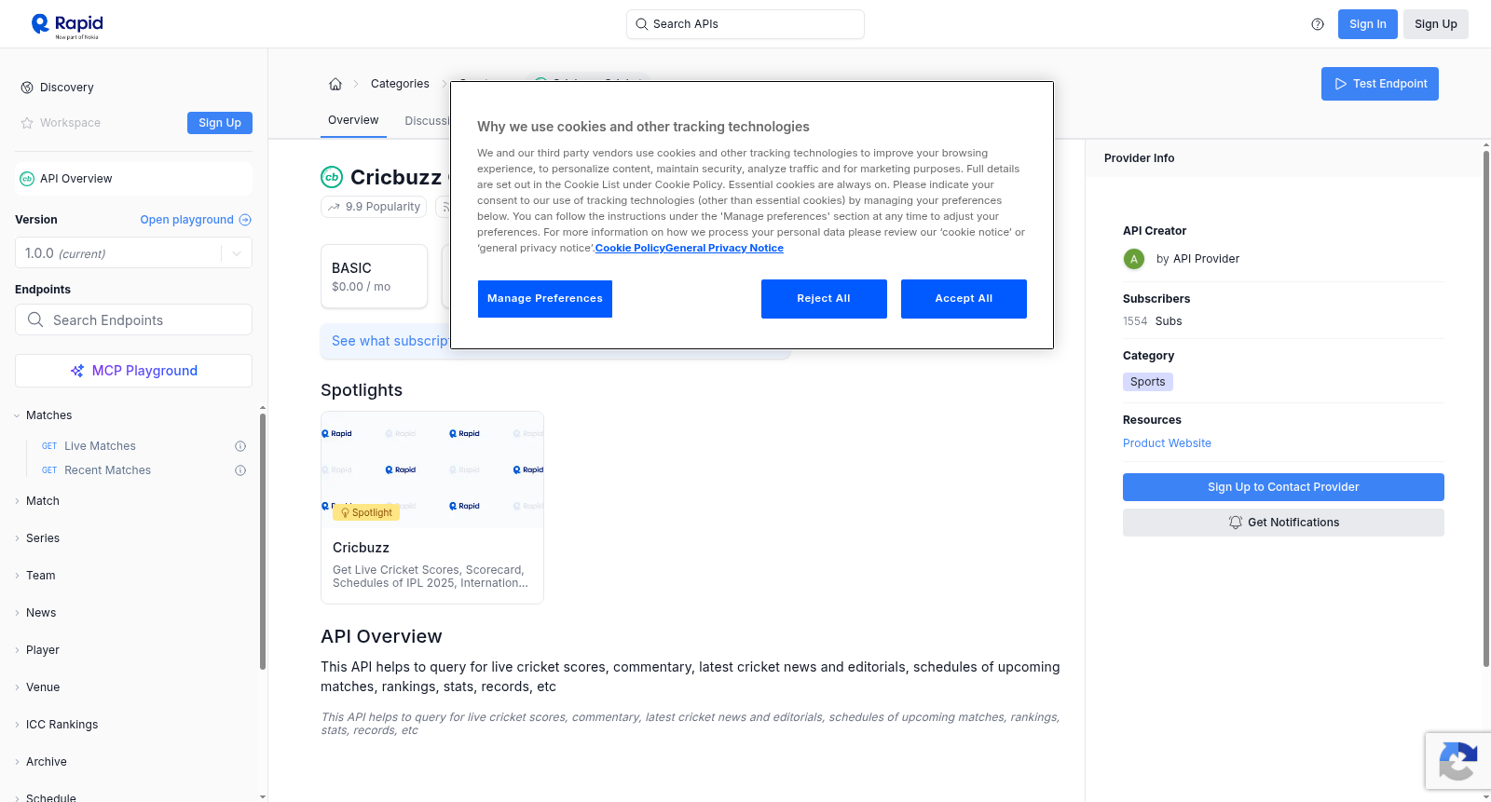This screenshot has width=1491, height=802.
Task: Show info for Recent Matches endpoint
Action: (240, 470)
